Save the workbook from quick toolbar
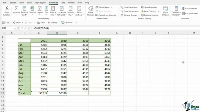Viewport: 200px width, 112px height. [x=6, y=23]
